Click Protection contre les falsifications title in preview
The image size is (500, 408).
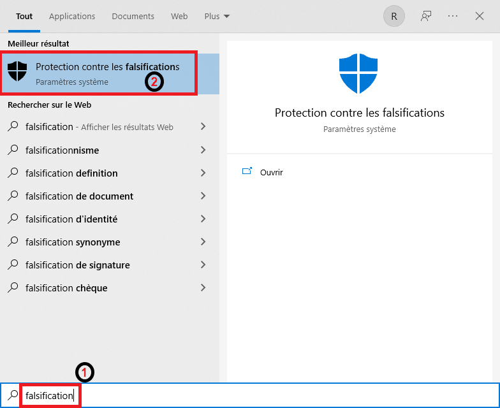[x=360, y=113]
